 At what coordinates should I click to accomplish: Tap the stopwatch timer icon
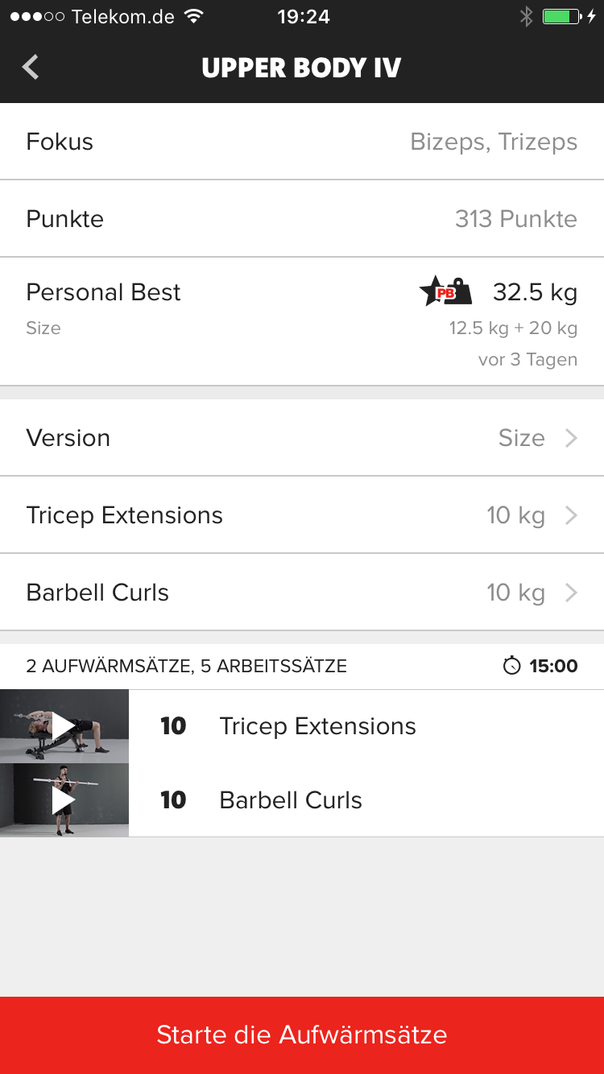tap(511, 666)
